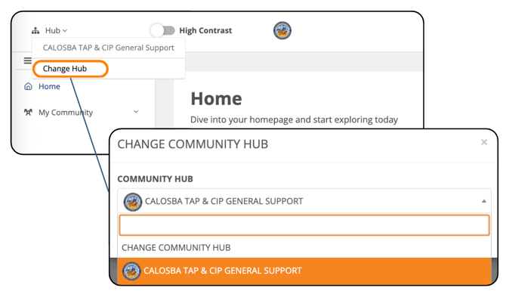
Task: Choose highlighted CALOSBA TAP & CIP GENERAL SUPPORT option
Action: pyautogui.click(x=304, y=271)
